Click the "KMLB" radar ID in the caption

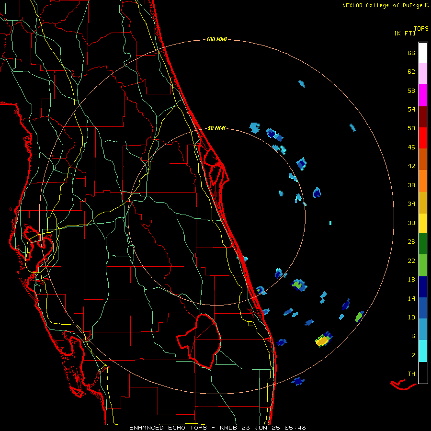coord(229,428)
